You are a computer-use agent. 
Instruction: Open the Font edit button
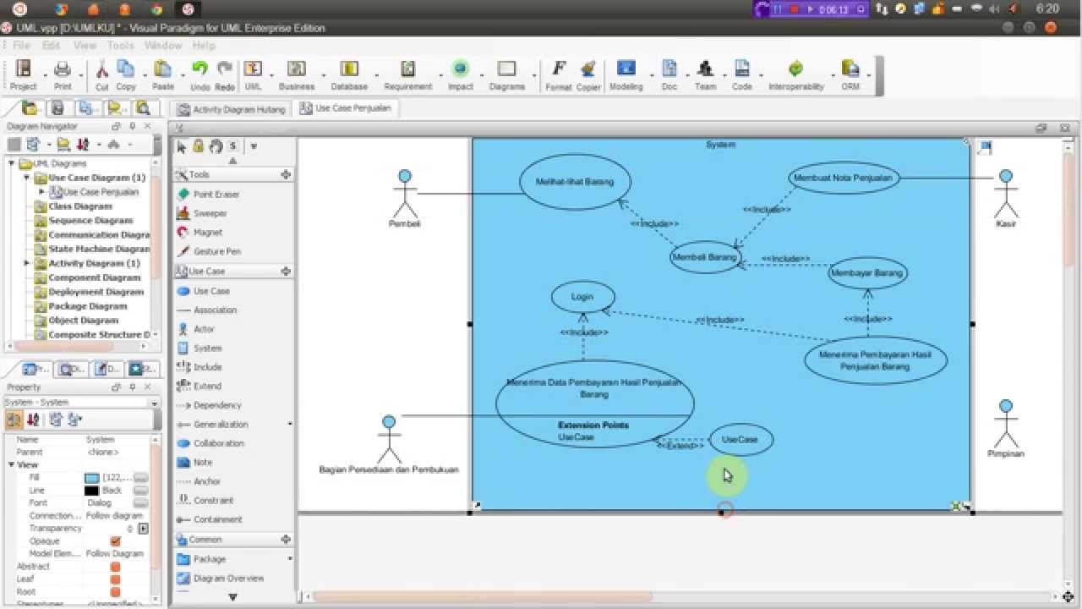[141, 503]
